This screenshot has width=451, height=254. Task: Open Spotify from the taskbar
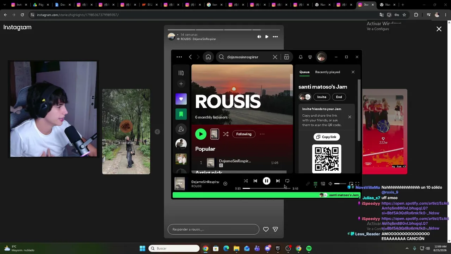click(309, 248)
